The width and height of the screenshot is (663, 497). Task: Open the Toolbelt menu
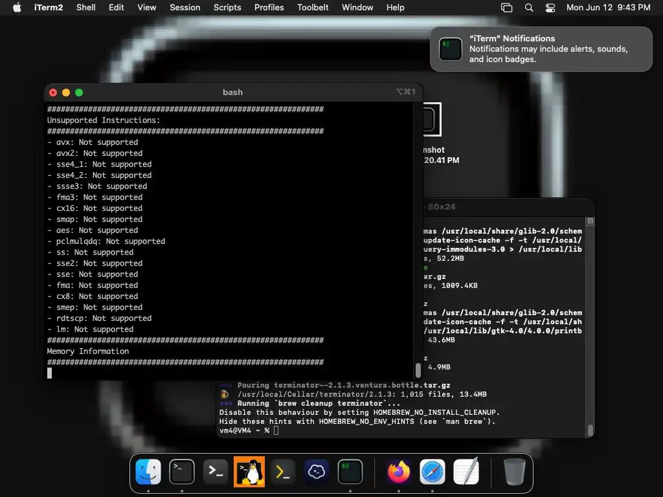pyautogui.click(x=313, y=8)
